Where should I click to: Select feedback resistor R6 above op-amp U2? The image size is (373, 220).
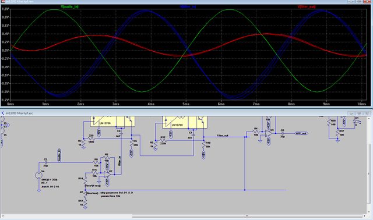(106, 158)
